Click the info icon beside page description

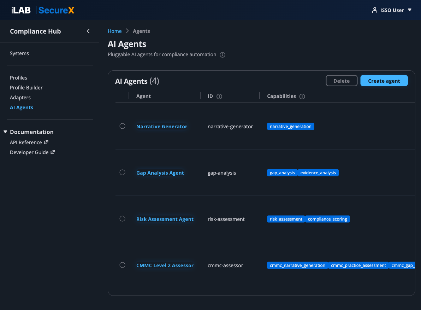[x=222, y=55]
